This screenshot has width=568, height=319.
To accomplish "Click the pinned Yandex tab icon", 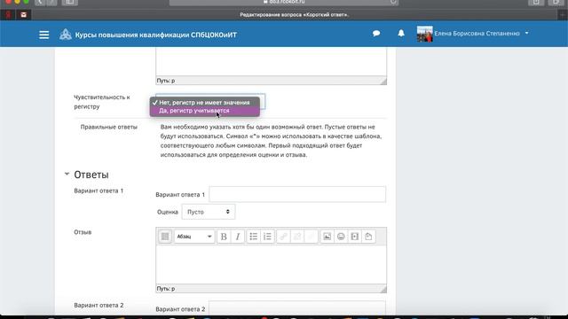I will point(8,15).
